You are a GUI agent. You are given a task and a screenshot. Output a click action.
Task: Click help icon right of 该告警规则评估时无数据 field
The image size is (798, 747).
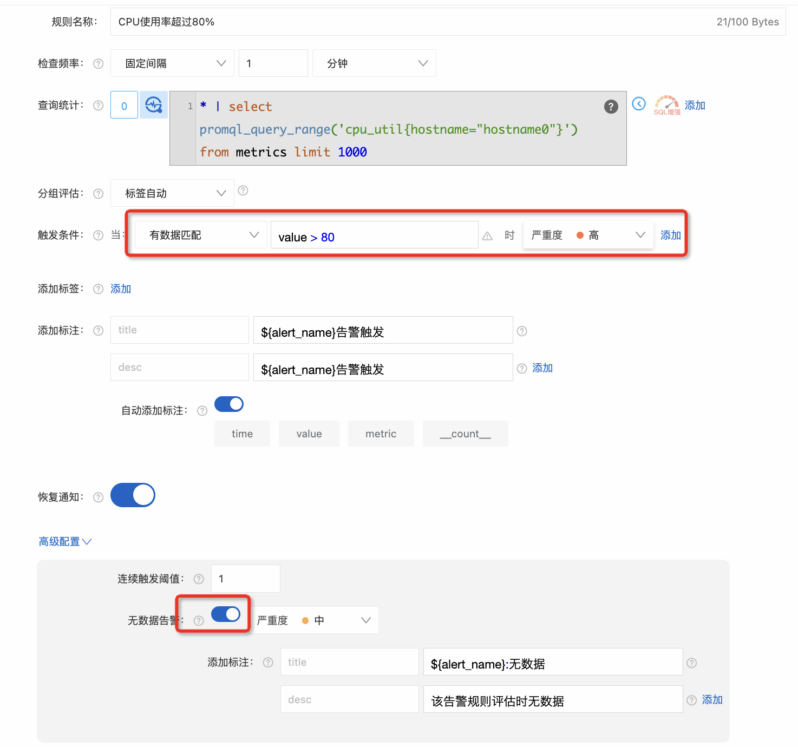tap(692, 700)
